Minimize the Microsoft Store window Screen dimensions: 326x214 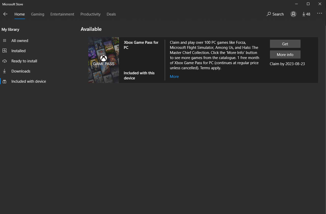pyautogui.click(x=296, y=4)
